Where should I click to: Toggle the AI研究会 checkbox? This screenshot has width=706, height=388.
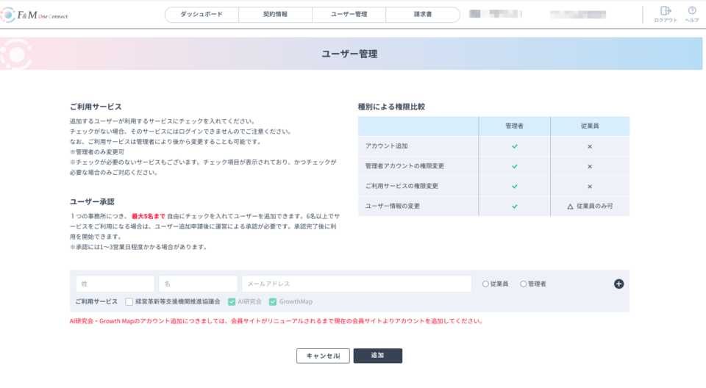point(232,301)
